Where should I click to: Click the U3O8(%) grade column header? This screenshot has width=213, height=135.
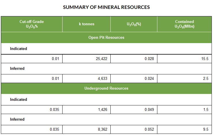(134, 24)
